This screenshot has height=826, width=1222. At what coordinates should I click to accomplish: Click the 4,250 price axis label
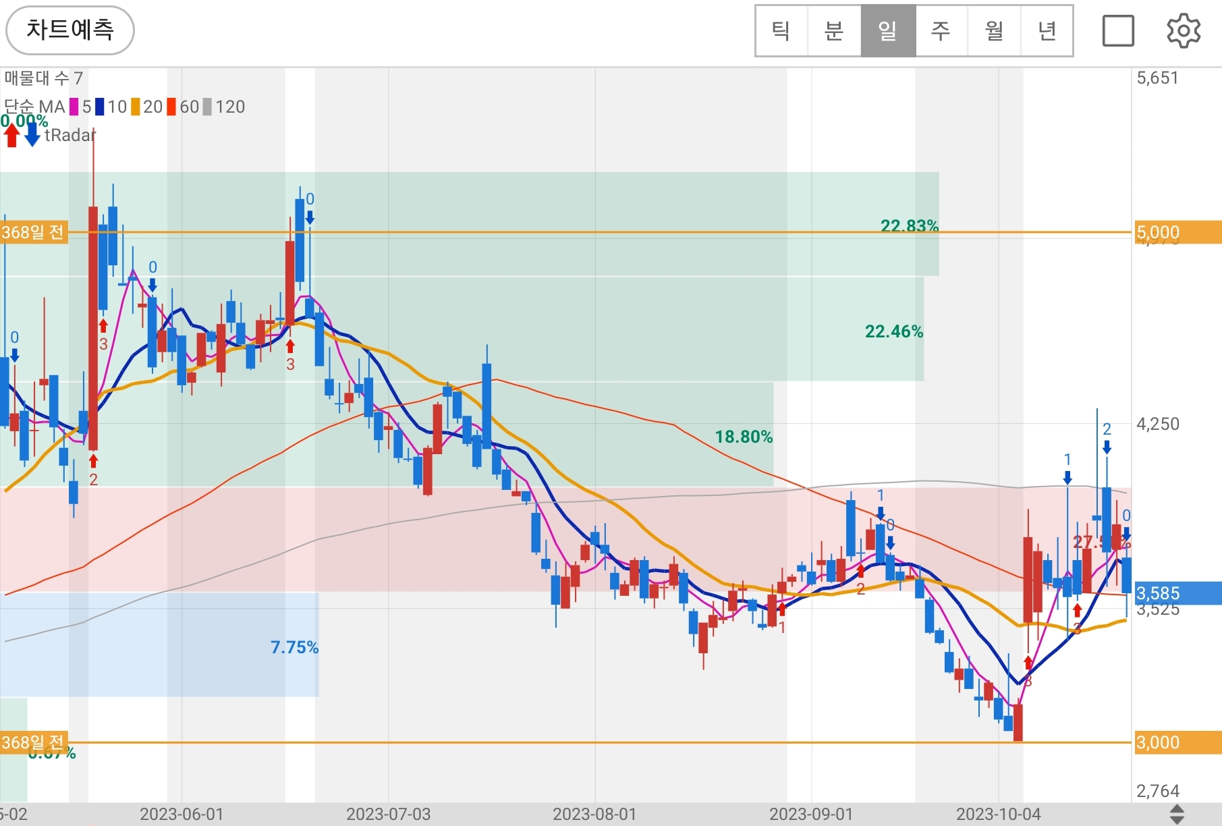tap(1158, 424)
